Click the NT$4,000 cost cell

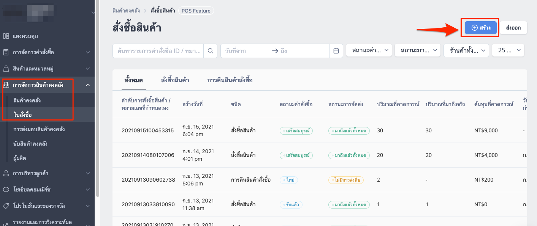(x=486, y=155)
